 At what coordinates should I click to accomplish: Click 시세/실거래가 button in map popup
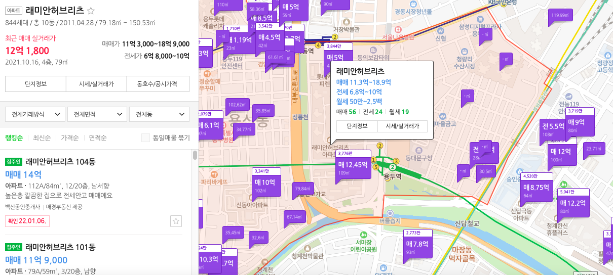click(x=402, y=126)
